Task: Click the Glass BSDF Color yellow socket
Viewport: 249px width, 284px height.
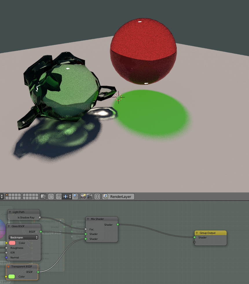Action: tap(6, 243)
